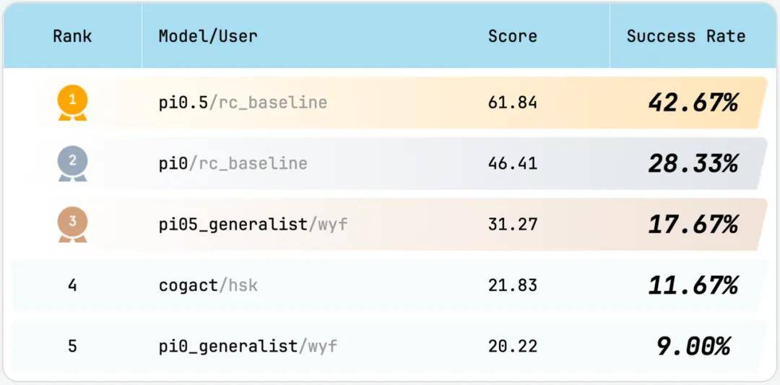Image resolution: width=780 pixels, height=385 pixels.
Task: Open the pi05_generalist/wyf model entry
Action: coord(253,225)
